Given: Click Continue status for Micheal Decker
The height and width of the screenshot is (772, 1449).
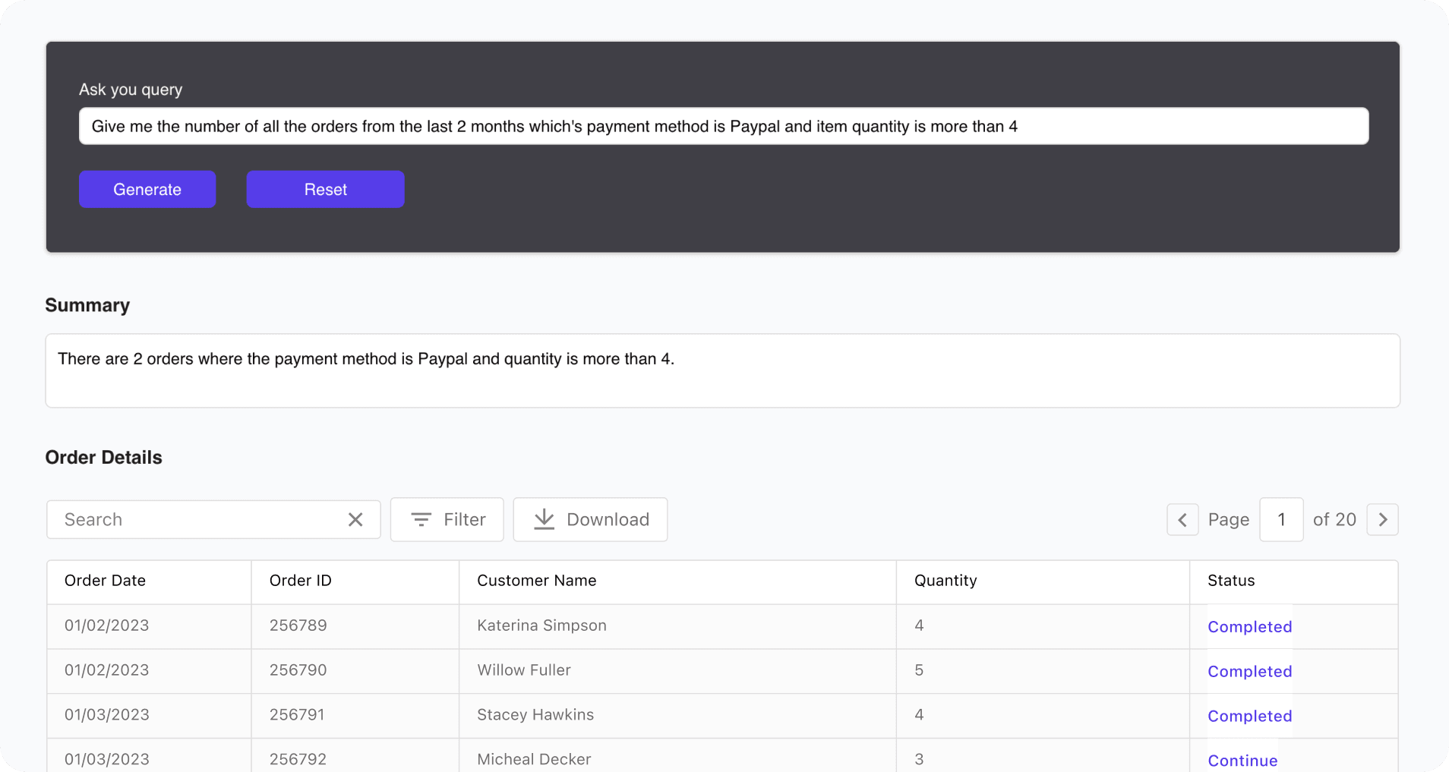Looking at the screenshot, I should tap(1242, 761).
